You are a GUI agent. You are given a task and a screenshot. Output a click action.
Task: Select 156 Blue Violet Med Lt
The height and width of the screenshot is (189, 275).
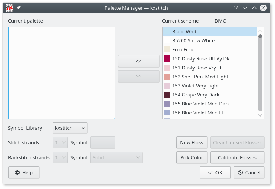point(209,112)
